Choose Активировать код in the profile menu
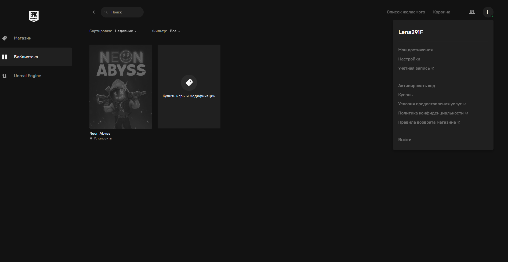 tap(416, 86)
